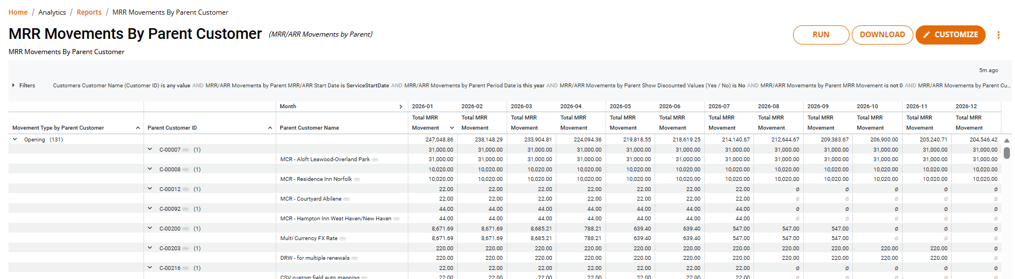Viewport: 1015px width, 279px height.
Task: Toggle sort arrow on Parent Customer ID column
Action: click(x=270, y=128)
